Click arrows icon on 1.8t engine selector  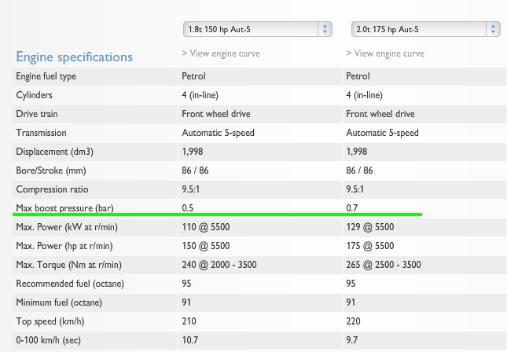point(325,29)
